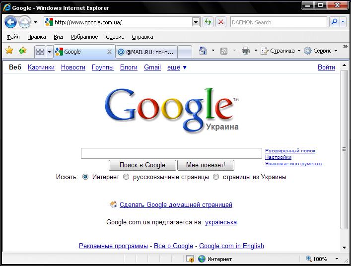Viewport: 351px width, 266px height.
Task: Expand the zoom level dropdown arrow
Action: pos(337,259)
